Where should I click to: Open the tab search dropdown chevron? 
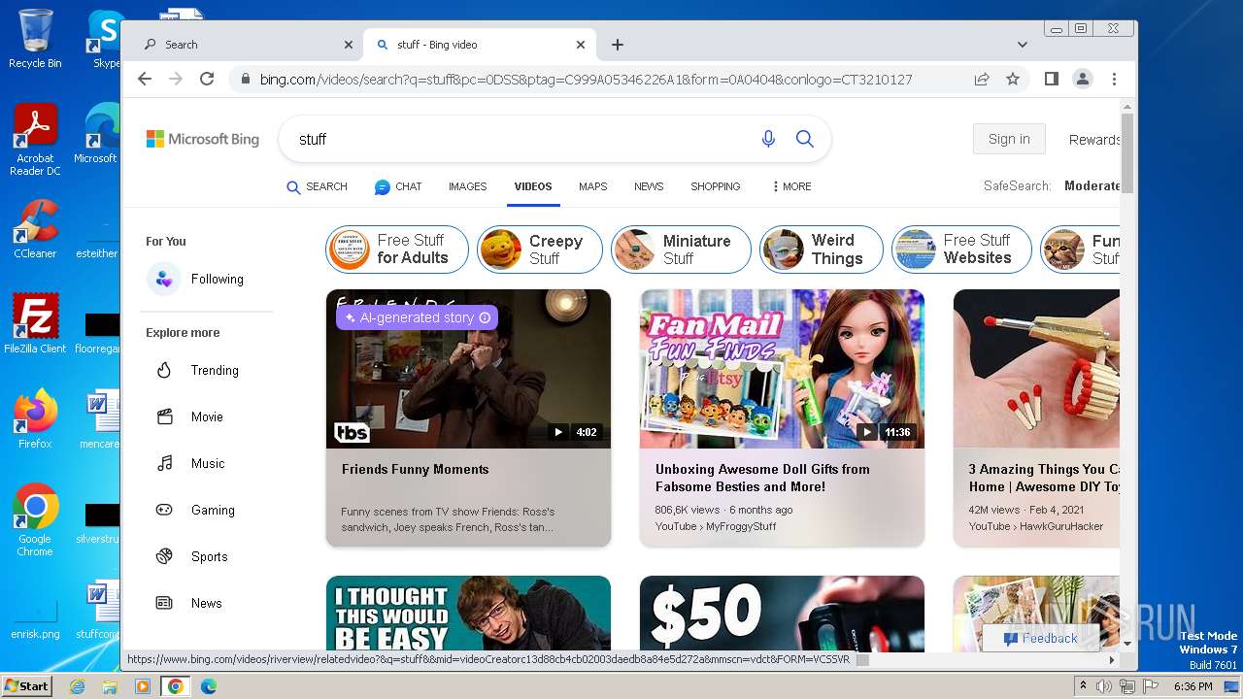pyautogui.click(x=1022, y=45)
